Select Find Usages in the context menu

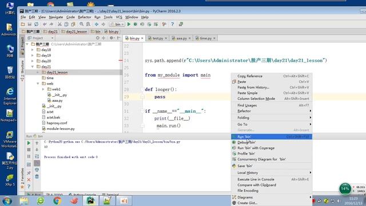(272, 105)
